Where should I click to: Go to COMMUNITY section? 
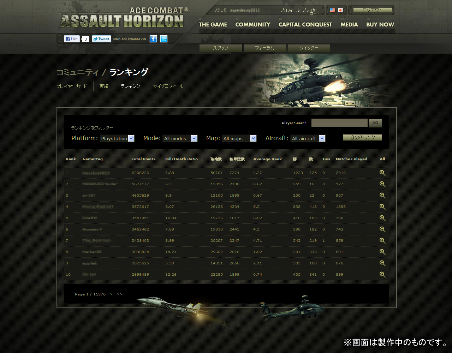pyautogui.click(x=252, y=24)
